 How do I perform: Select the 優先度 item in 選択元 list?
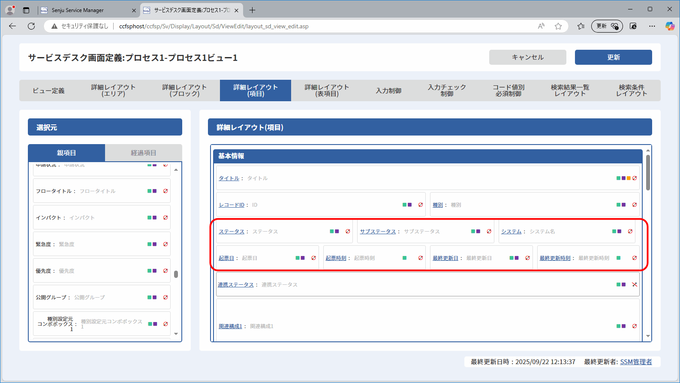click(102, 271)
